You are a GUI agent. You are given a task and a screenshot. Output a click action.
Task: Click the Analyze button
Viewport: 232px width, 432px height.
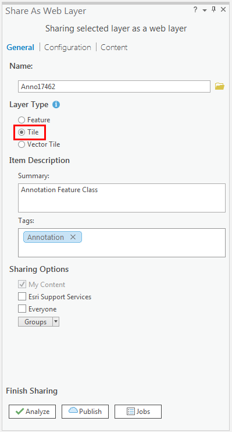[32, 412]
